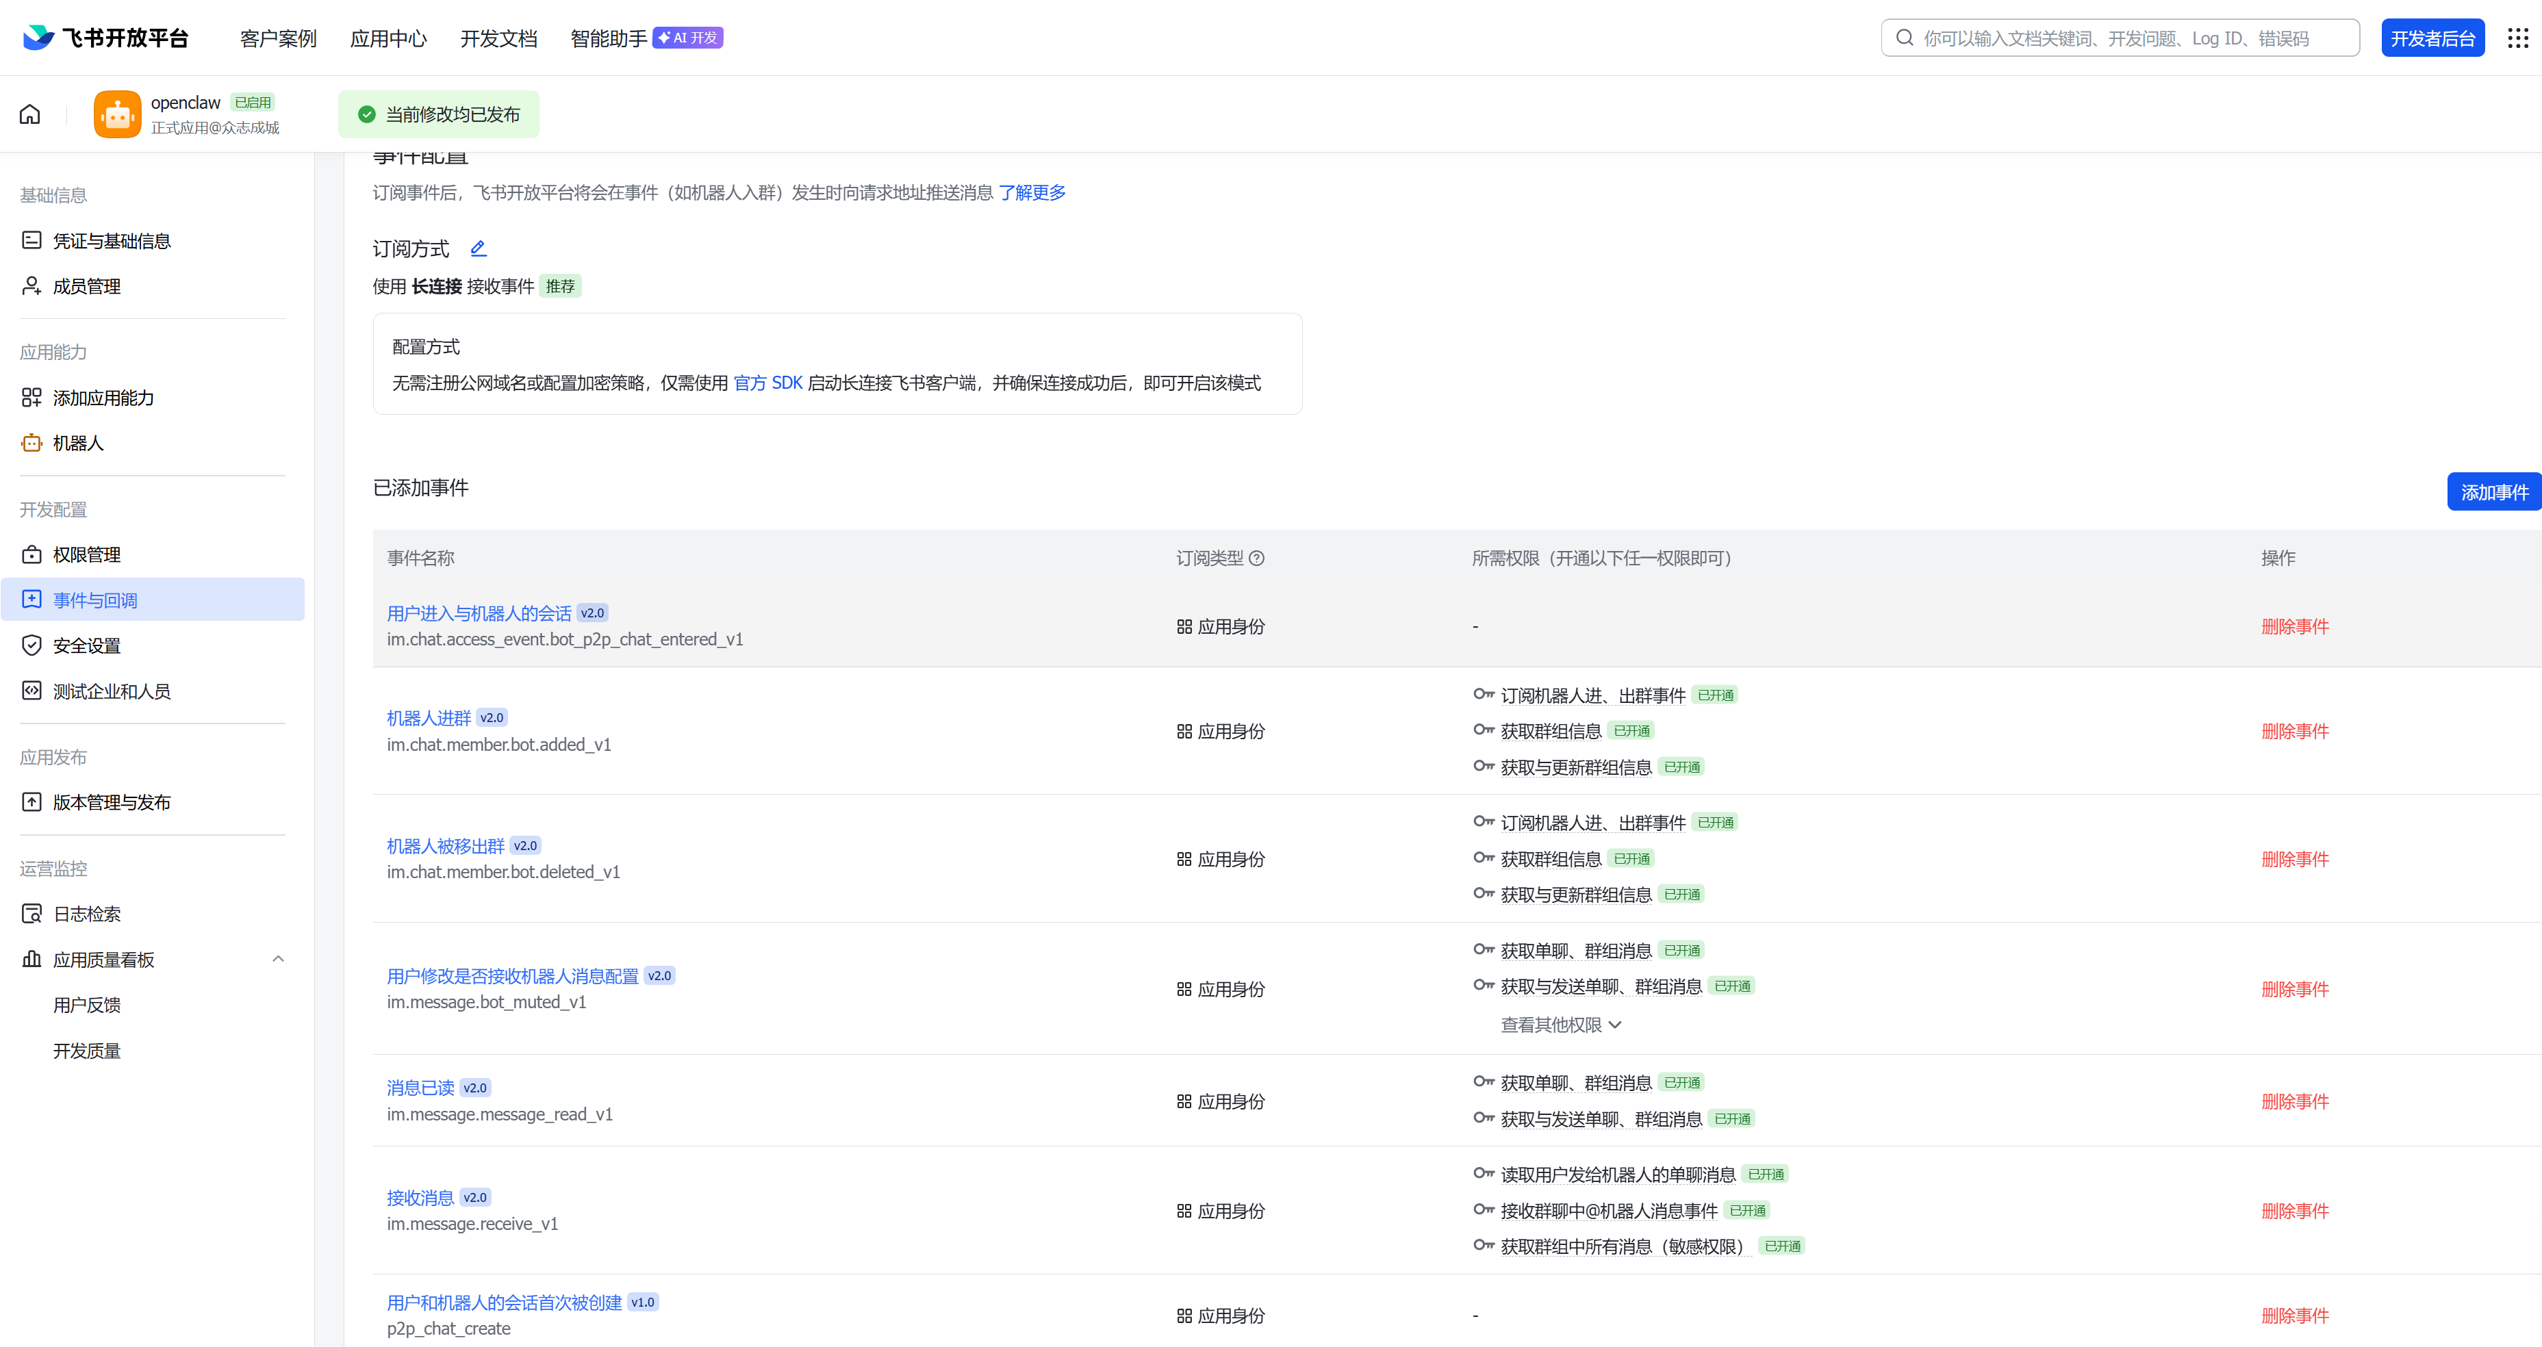Click the home icon in the header
Image resolution: width=2542 pixels, height=1347 pixels.
29,114
